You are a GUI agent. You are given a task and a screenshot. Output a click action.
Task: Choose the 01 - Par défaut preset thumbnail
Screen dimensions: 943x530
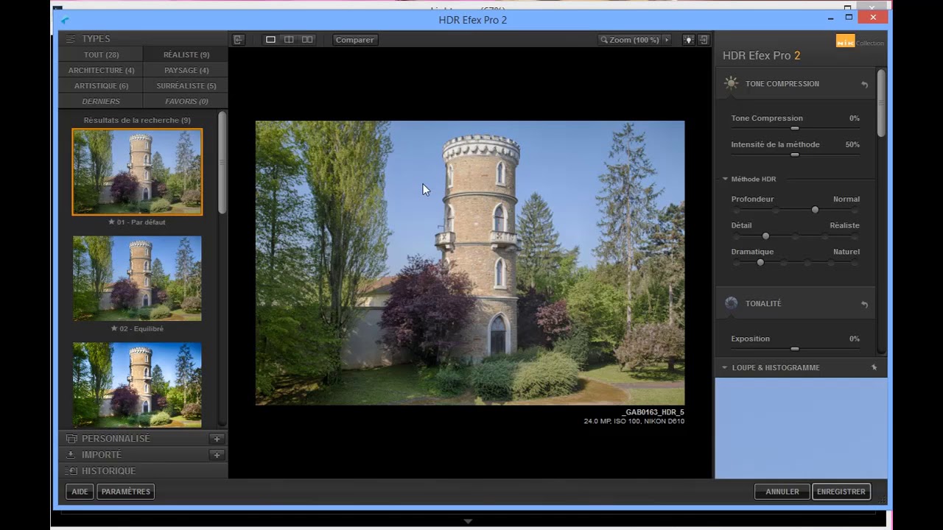137,172
